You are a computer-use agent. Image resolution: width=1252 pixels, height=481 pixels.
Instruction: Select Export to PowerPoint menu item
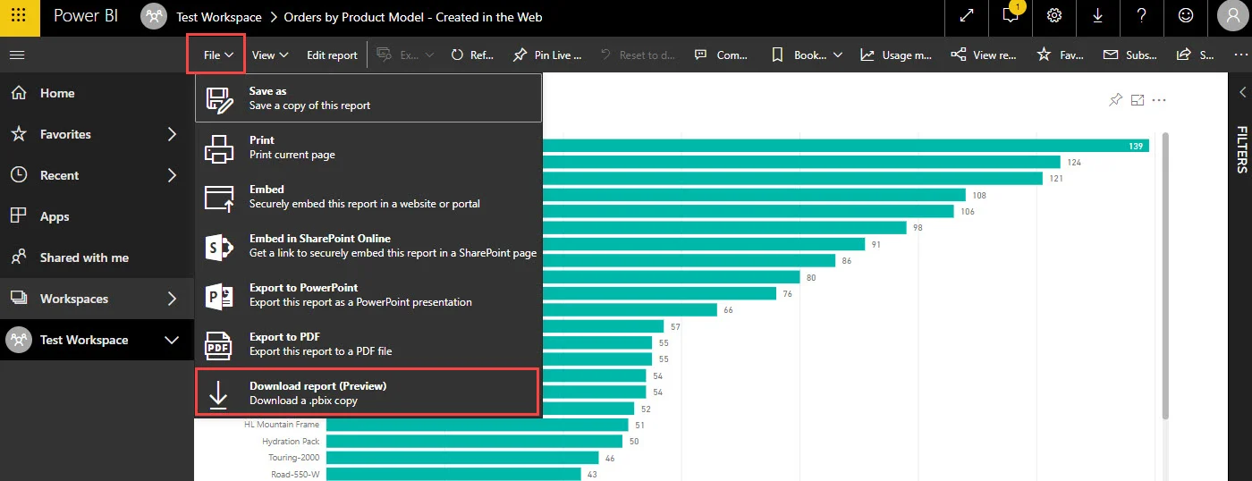(x=368, y=295)
